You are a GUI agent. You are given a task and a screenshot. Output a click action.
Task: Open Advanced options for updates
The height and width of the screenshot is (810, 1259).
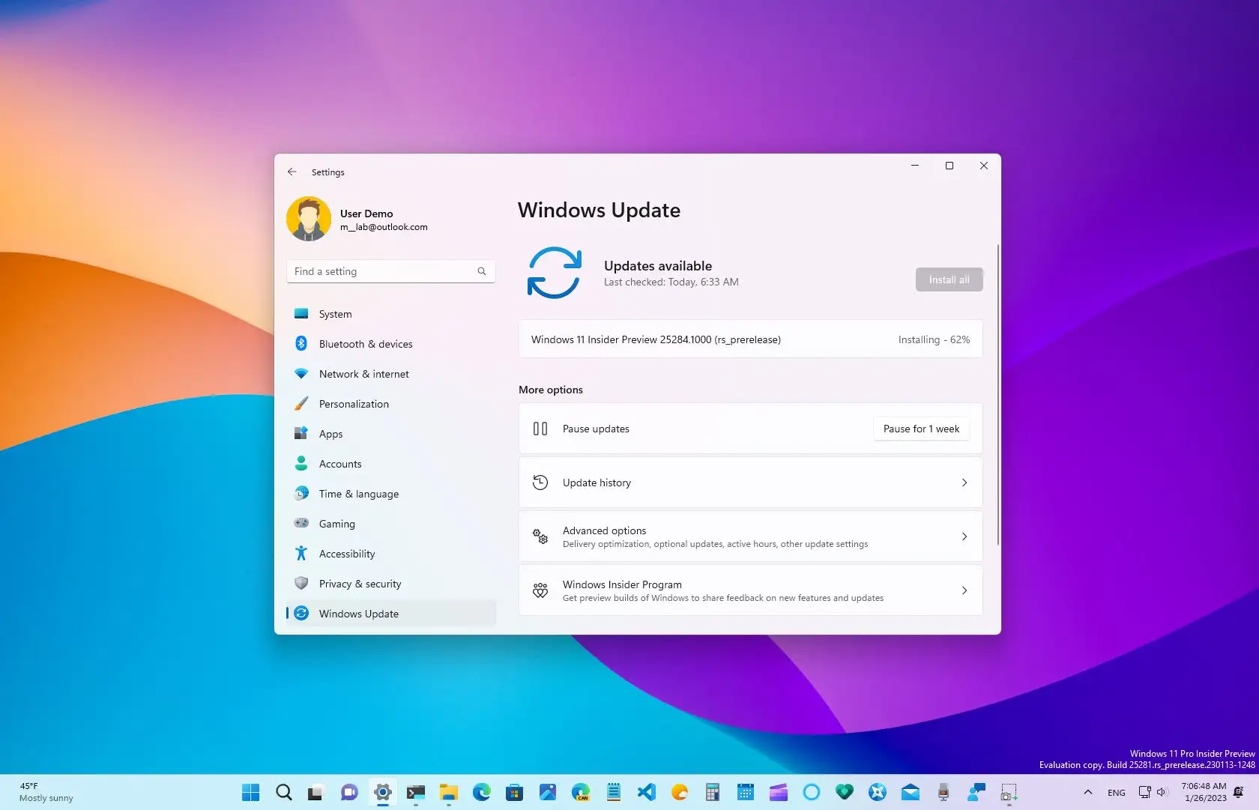point(750,537)
